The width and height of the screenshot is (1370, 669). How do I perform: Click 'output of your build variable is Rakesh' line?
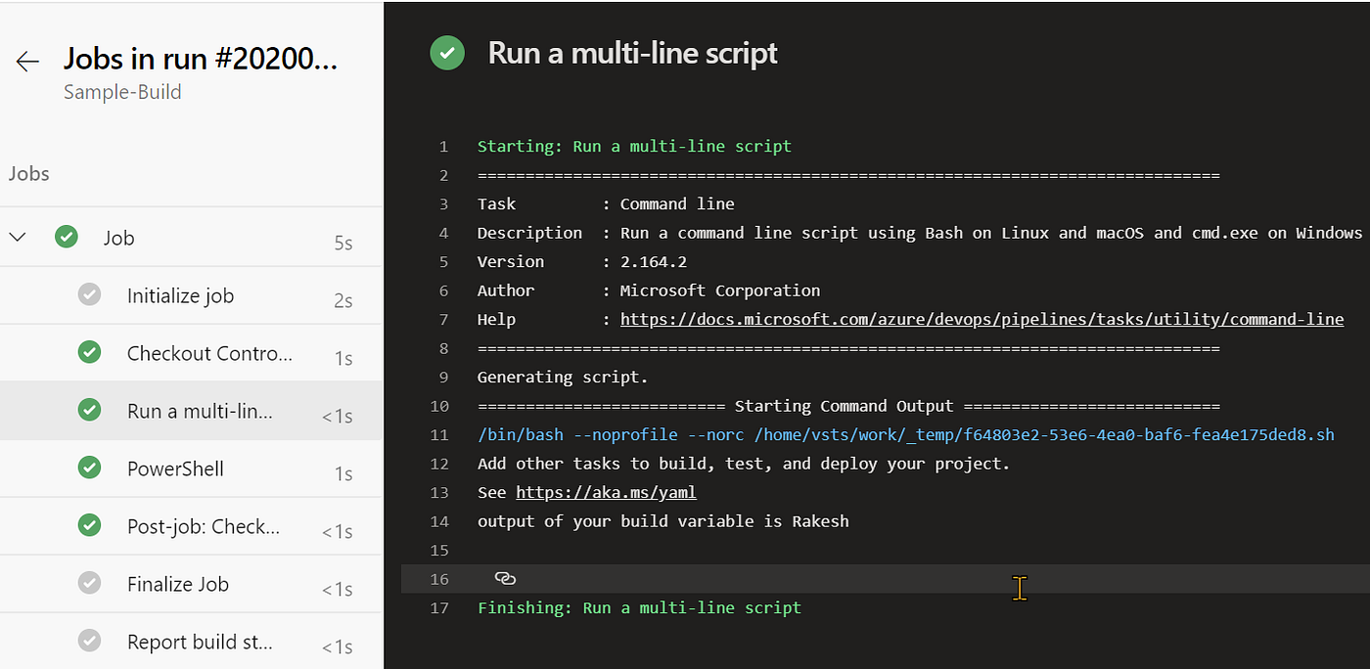[x=663, y=521]
